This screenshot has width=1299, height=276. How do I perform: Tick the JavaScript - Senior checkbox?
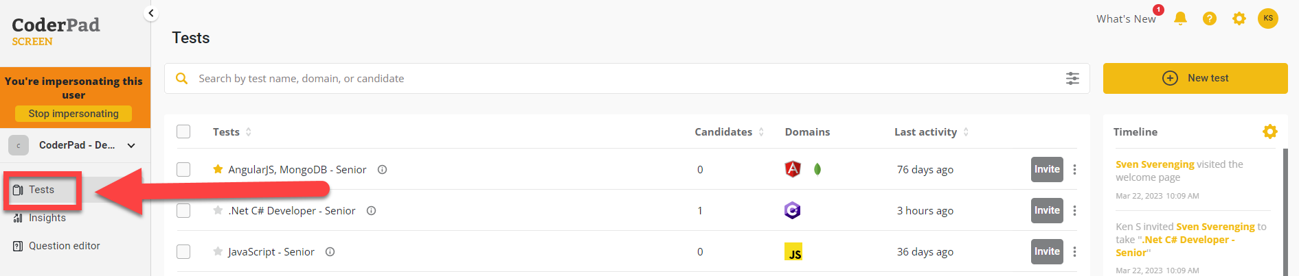tap(183, 251)
